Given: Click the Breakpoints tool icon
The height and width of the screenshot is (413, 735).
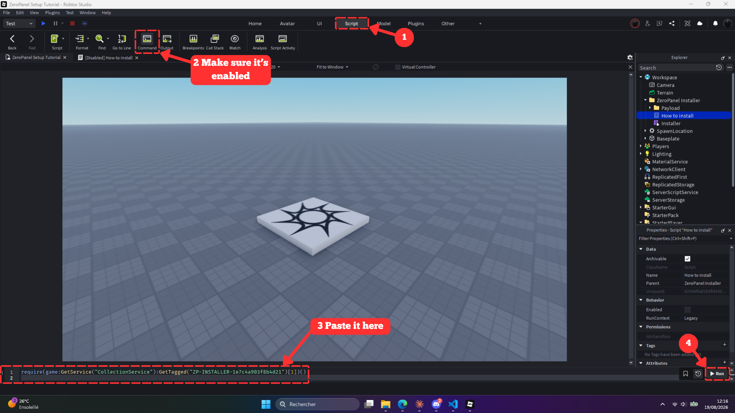Looking at the screenshot, I should tap(193, 39).
